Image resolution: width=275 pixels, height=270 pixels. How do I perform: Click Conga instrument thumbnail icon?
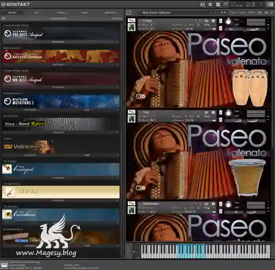click(x=132, y=27)
